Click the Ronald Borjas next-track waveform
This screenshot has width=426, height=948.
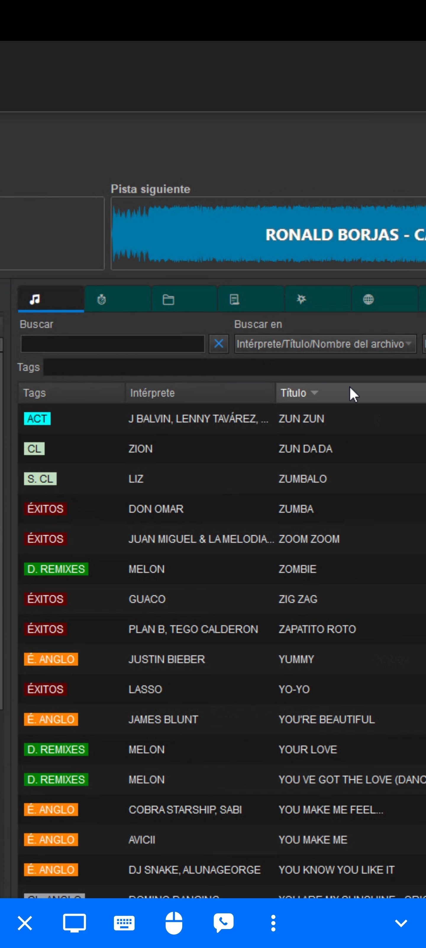(268, 234)
